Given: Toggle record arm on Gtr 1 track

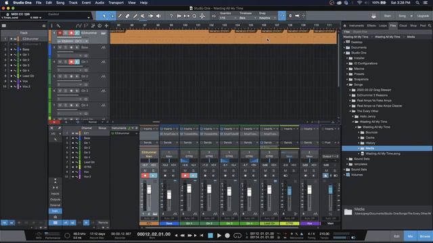Looking at the screenshot, I should 71,62.
